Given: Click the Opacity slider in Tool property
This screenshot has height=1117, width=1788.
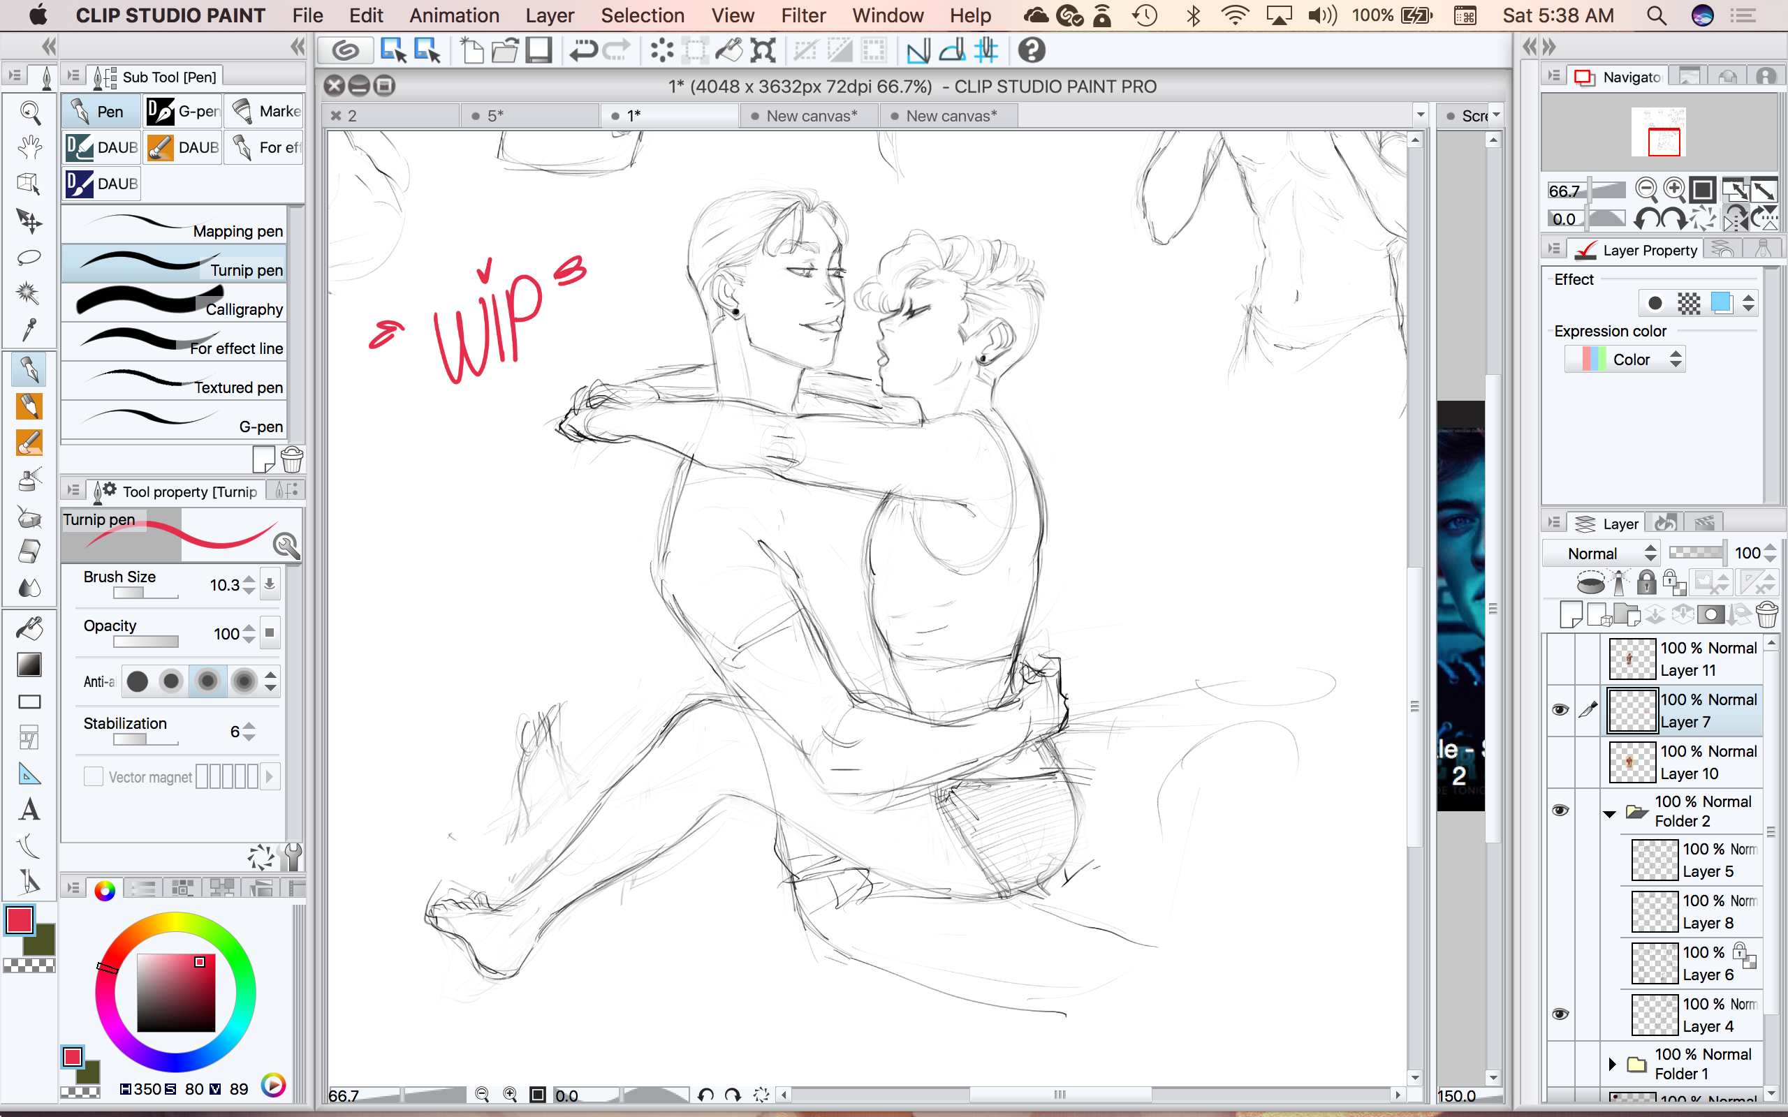Looking at the screenshot, I should click(x=145, y=642).
